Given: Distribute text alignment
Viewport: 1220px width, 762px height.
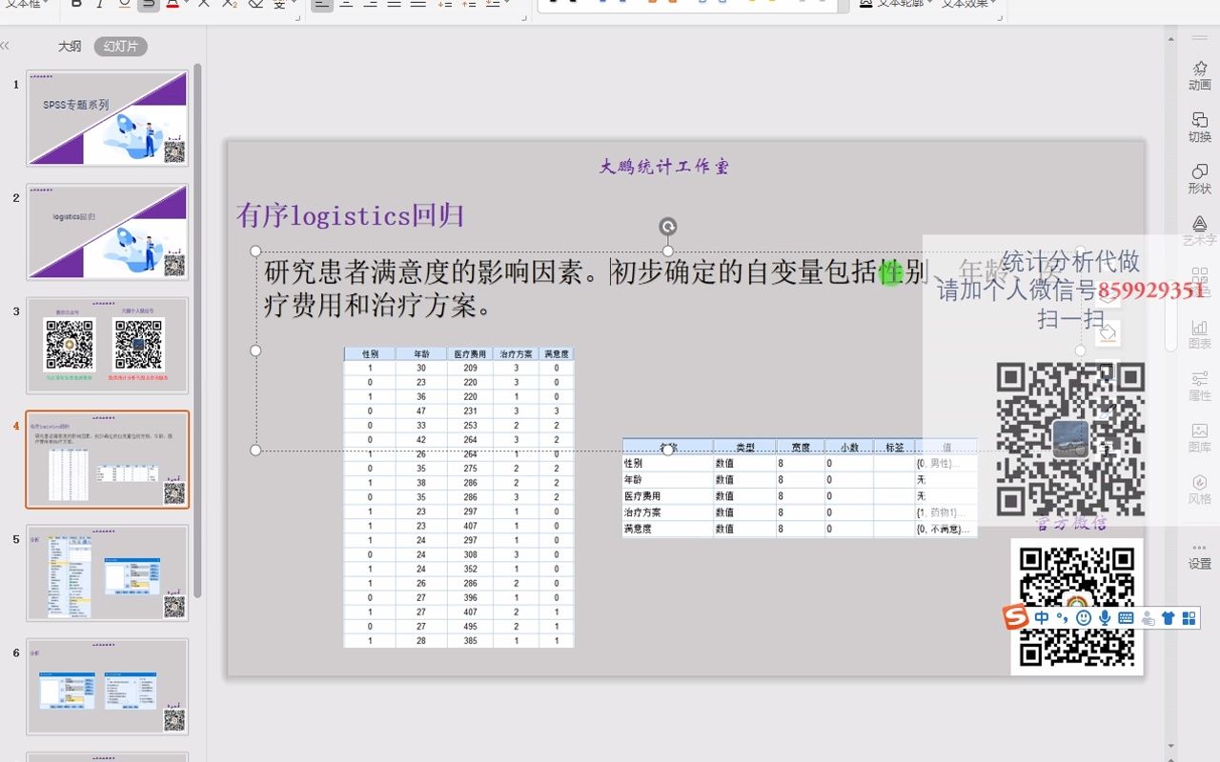Looking at the screenshot, I should 417,4.
